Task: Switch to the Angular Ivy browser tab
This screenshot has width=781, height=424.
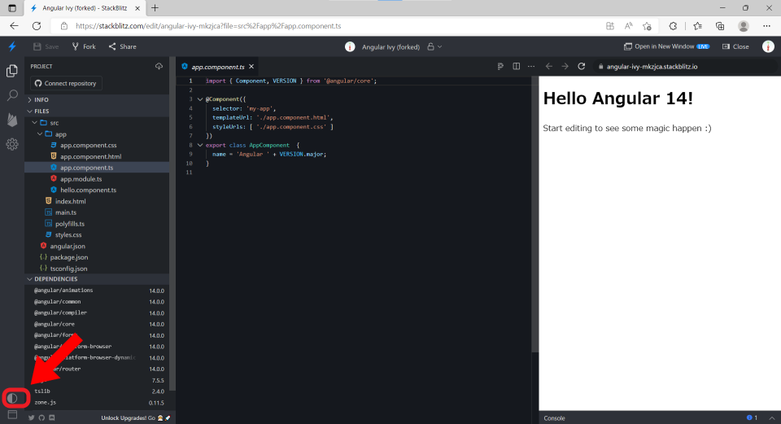Action: coord(84,8)
